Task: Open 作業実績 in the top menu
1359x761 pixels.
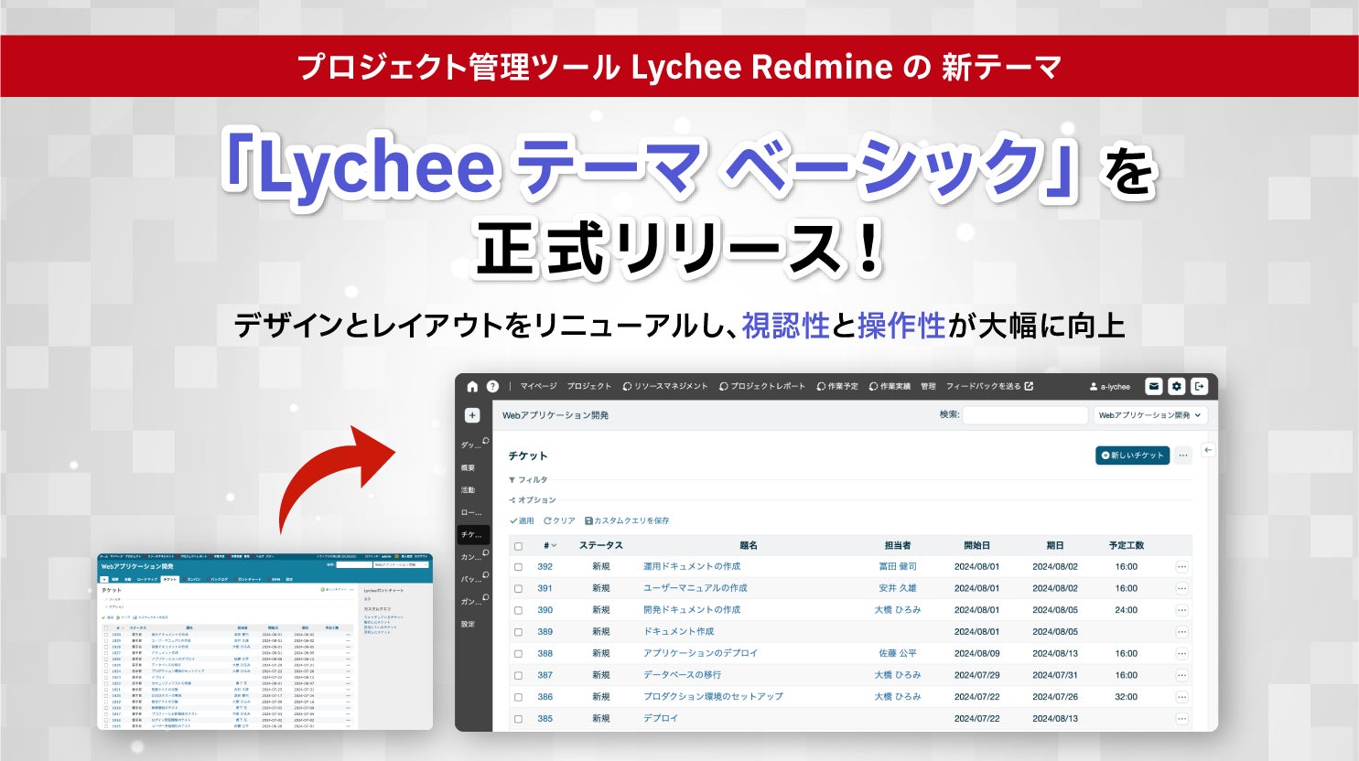Action: tap(890, 386)
